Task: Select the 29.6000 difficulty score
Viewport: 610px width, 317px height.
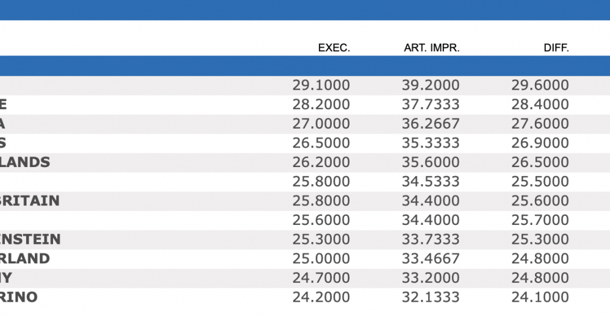Action: [x=540, y=85]
